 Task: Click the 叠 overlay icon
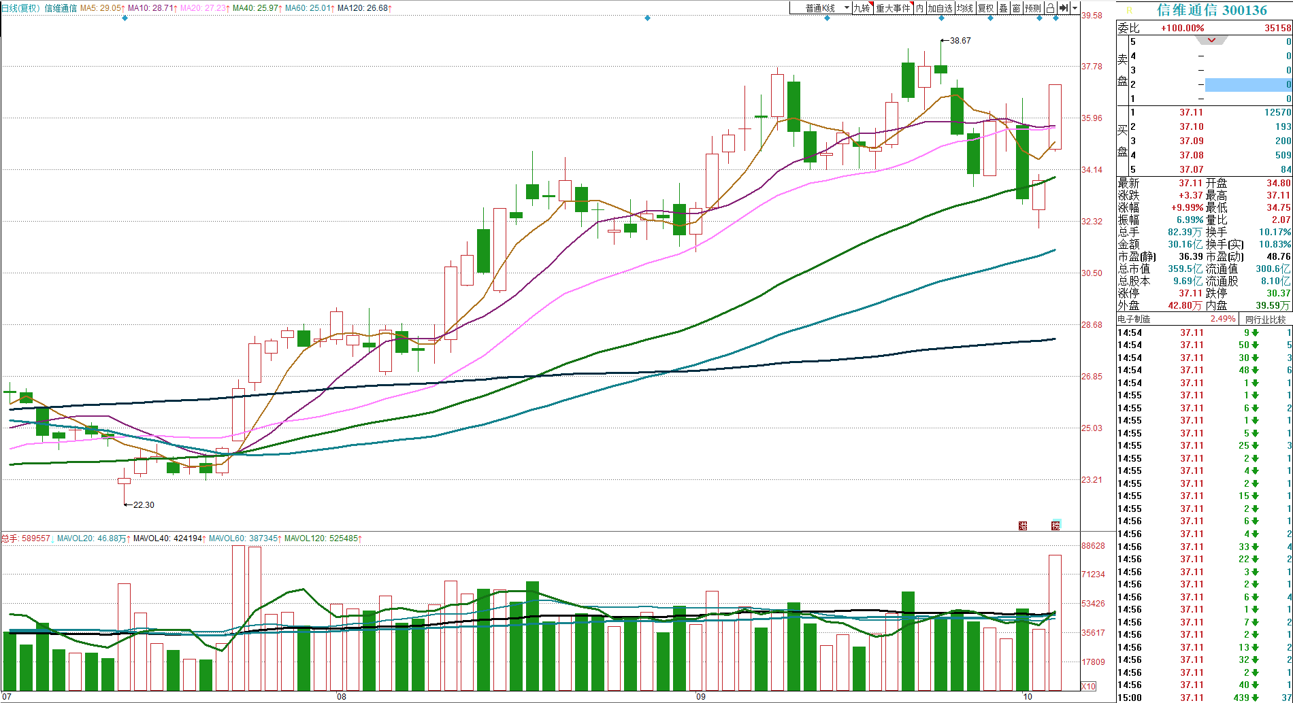point(1003,8)
